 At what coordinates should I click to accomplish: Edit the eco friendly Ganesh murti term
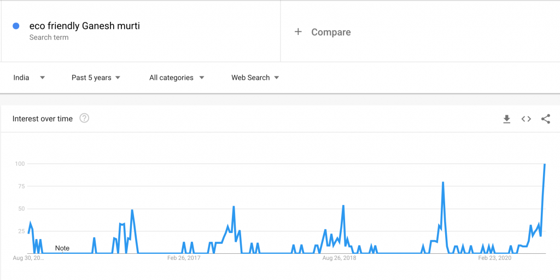click(85, 26)
